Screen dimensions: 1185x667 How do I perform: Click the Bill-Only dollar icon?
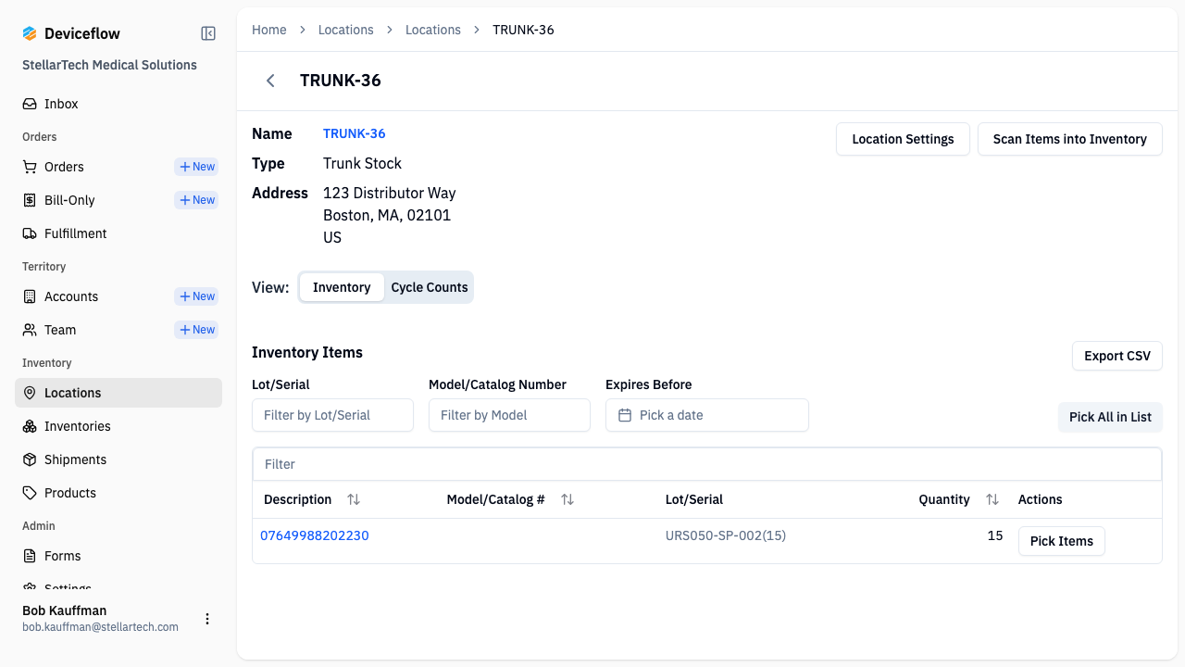[x=30, y=200]
